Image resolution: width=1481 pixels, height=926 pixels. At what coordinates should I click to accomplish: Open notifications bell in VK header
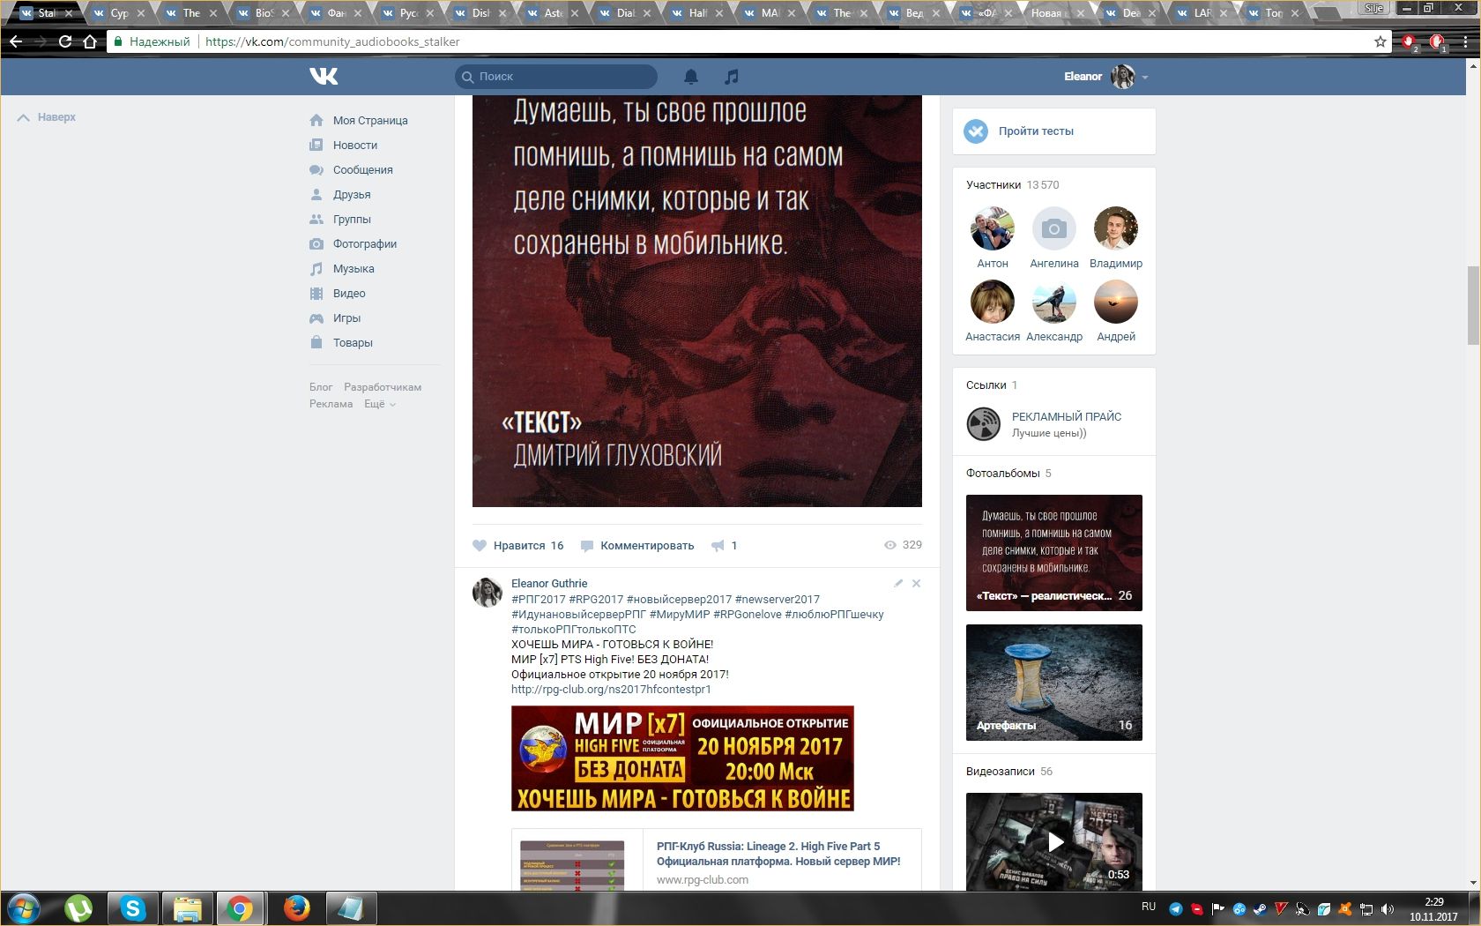[691, 77]
